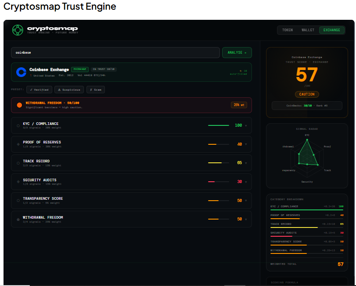Click the score value 40 in Proof of Reserves row
356x286 pixels.
[x=240, y=144]
